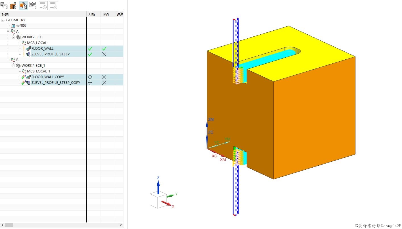
Task: Switch to Machine Tool view icon
Action: click(13, 5)
